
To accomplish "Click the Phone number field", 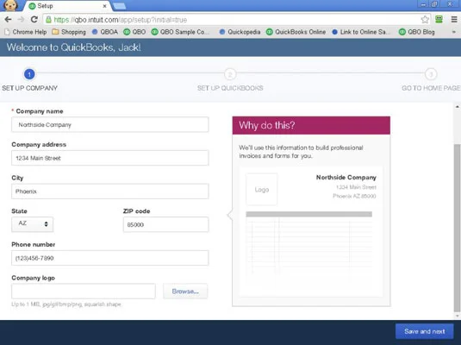I will click(x=110, y=258).
